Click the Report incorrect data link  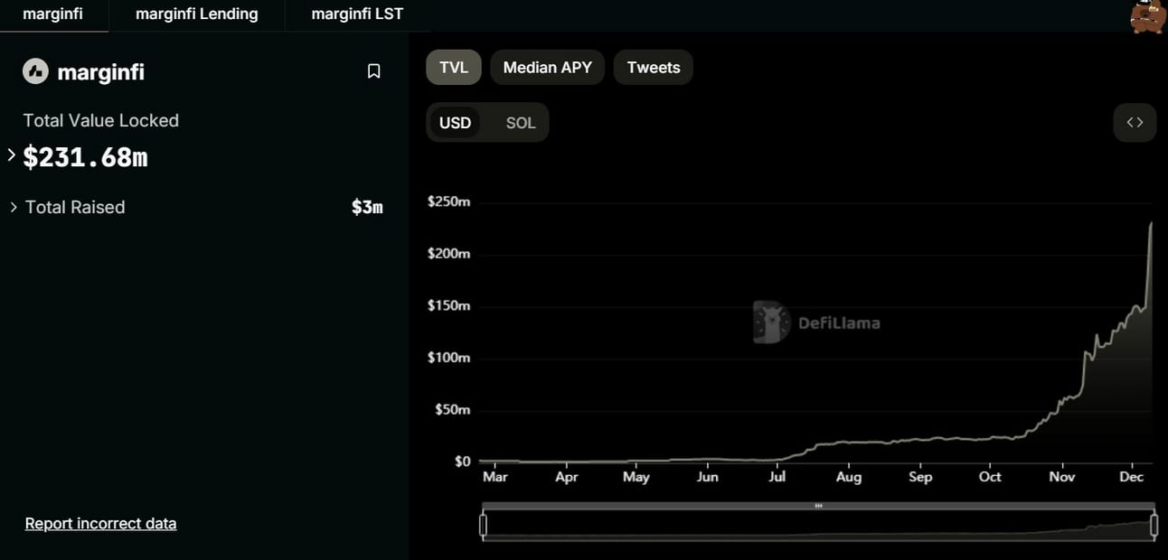[100, 524]
